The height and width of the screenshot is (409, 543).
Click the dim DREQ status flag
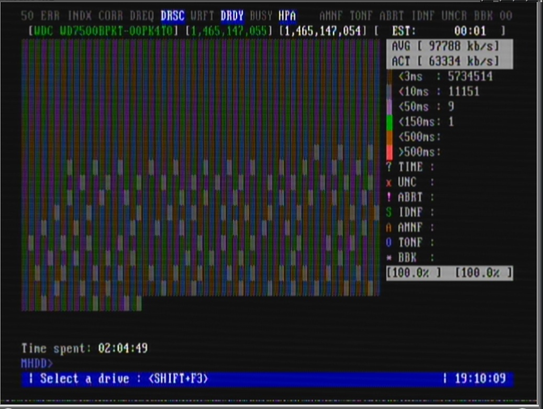pos(141,16)
